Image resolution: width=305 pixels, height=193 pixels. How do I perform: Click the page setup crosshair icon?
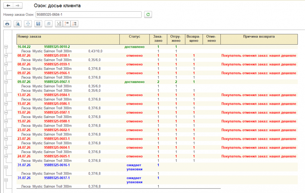28,24
